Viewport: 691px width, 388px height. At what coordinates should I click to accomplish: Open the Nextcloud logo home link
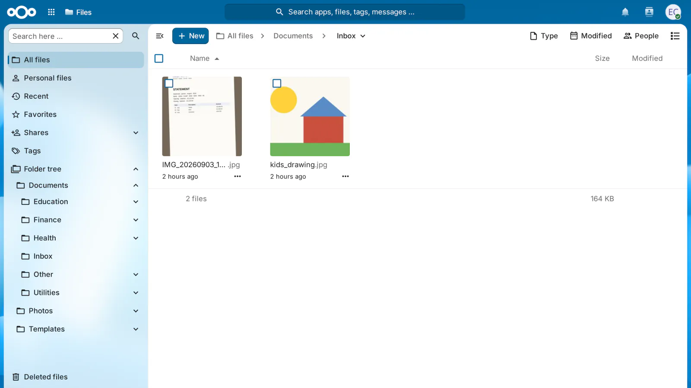tap(22, 12)
